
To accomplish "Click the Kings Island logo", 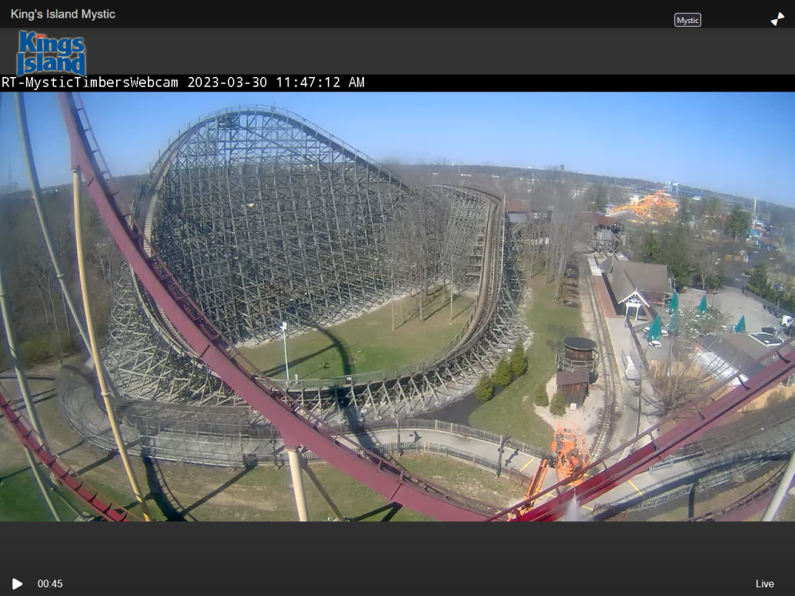I will click(52, 53).
